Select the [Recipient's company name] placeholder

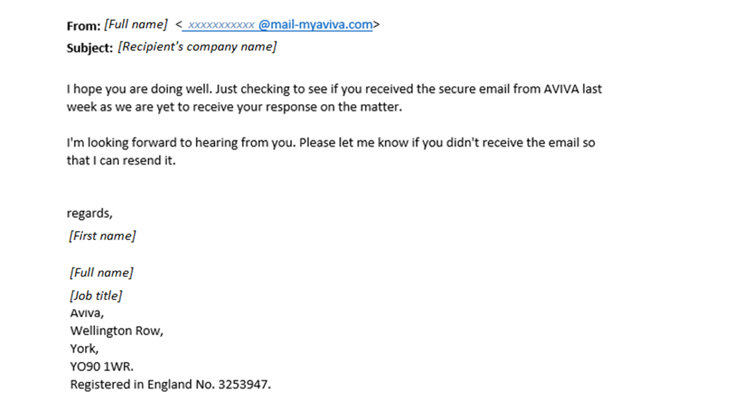tap(197, 47)
